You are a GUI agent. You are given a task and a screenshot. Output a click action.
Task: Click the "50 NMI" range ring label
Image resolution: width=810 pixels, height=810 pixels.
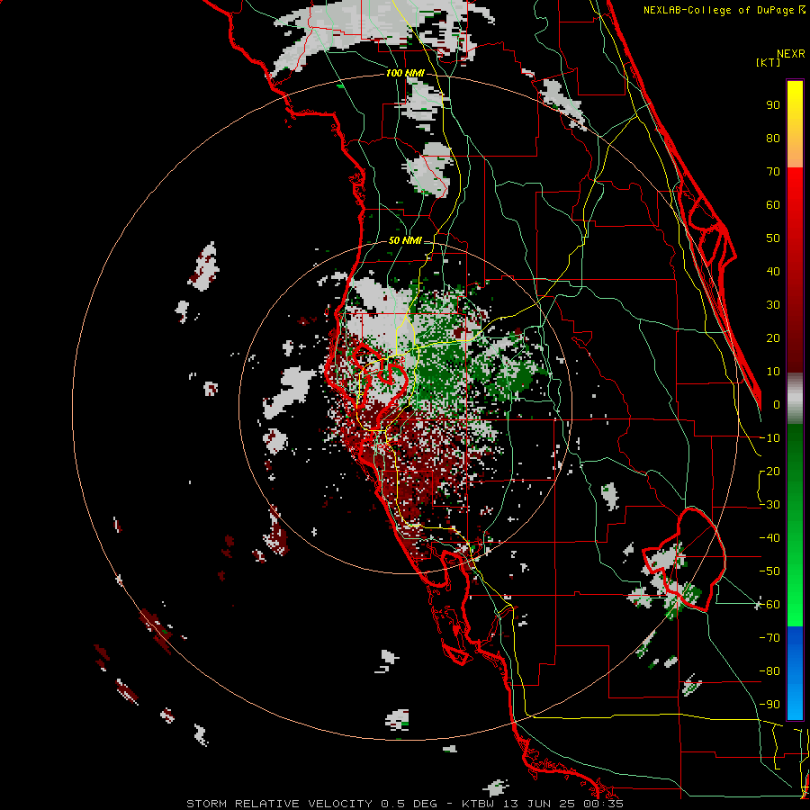point(405,240)
